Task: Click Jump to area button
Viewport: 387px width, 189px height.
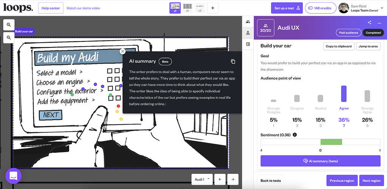Action: pos(368,46)
